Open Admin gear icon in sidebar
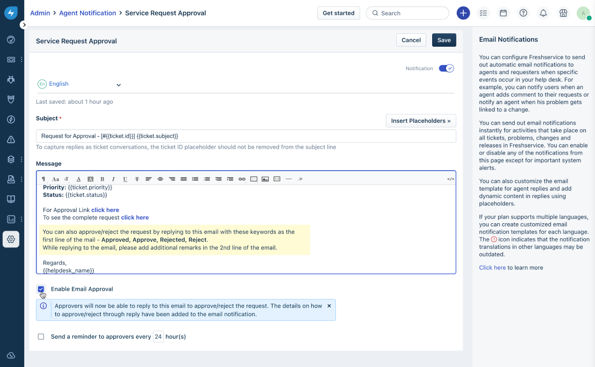Viewport: 595px width, 367px height. [11, 239]
